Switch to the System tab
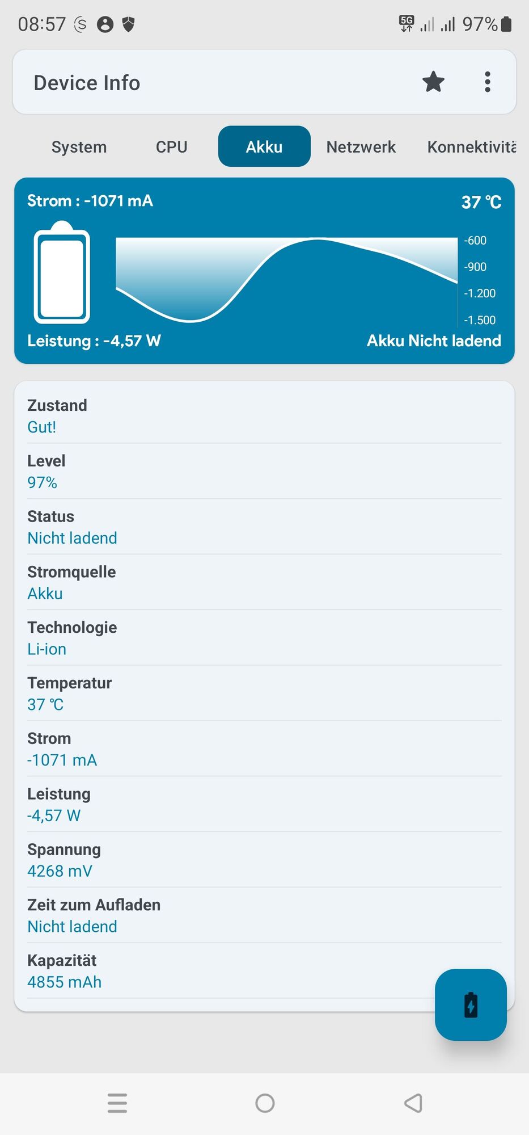The width and height of the screenshot is (529, 1135). tap(79, 146)
